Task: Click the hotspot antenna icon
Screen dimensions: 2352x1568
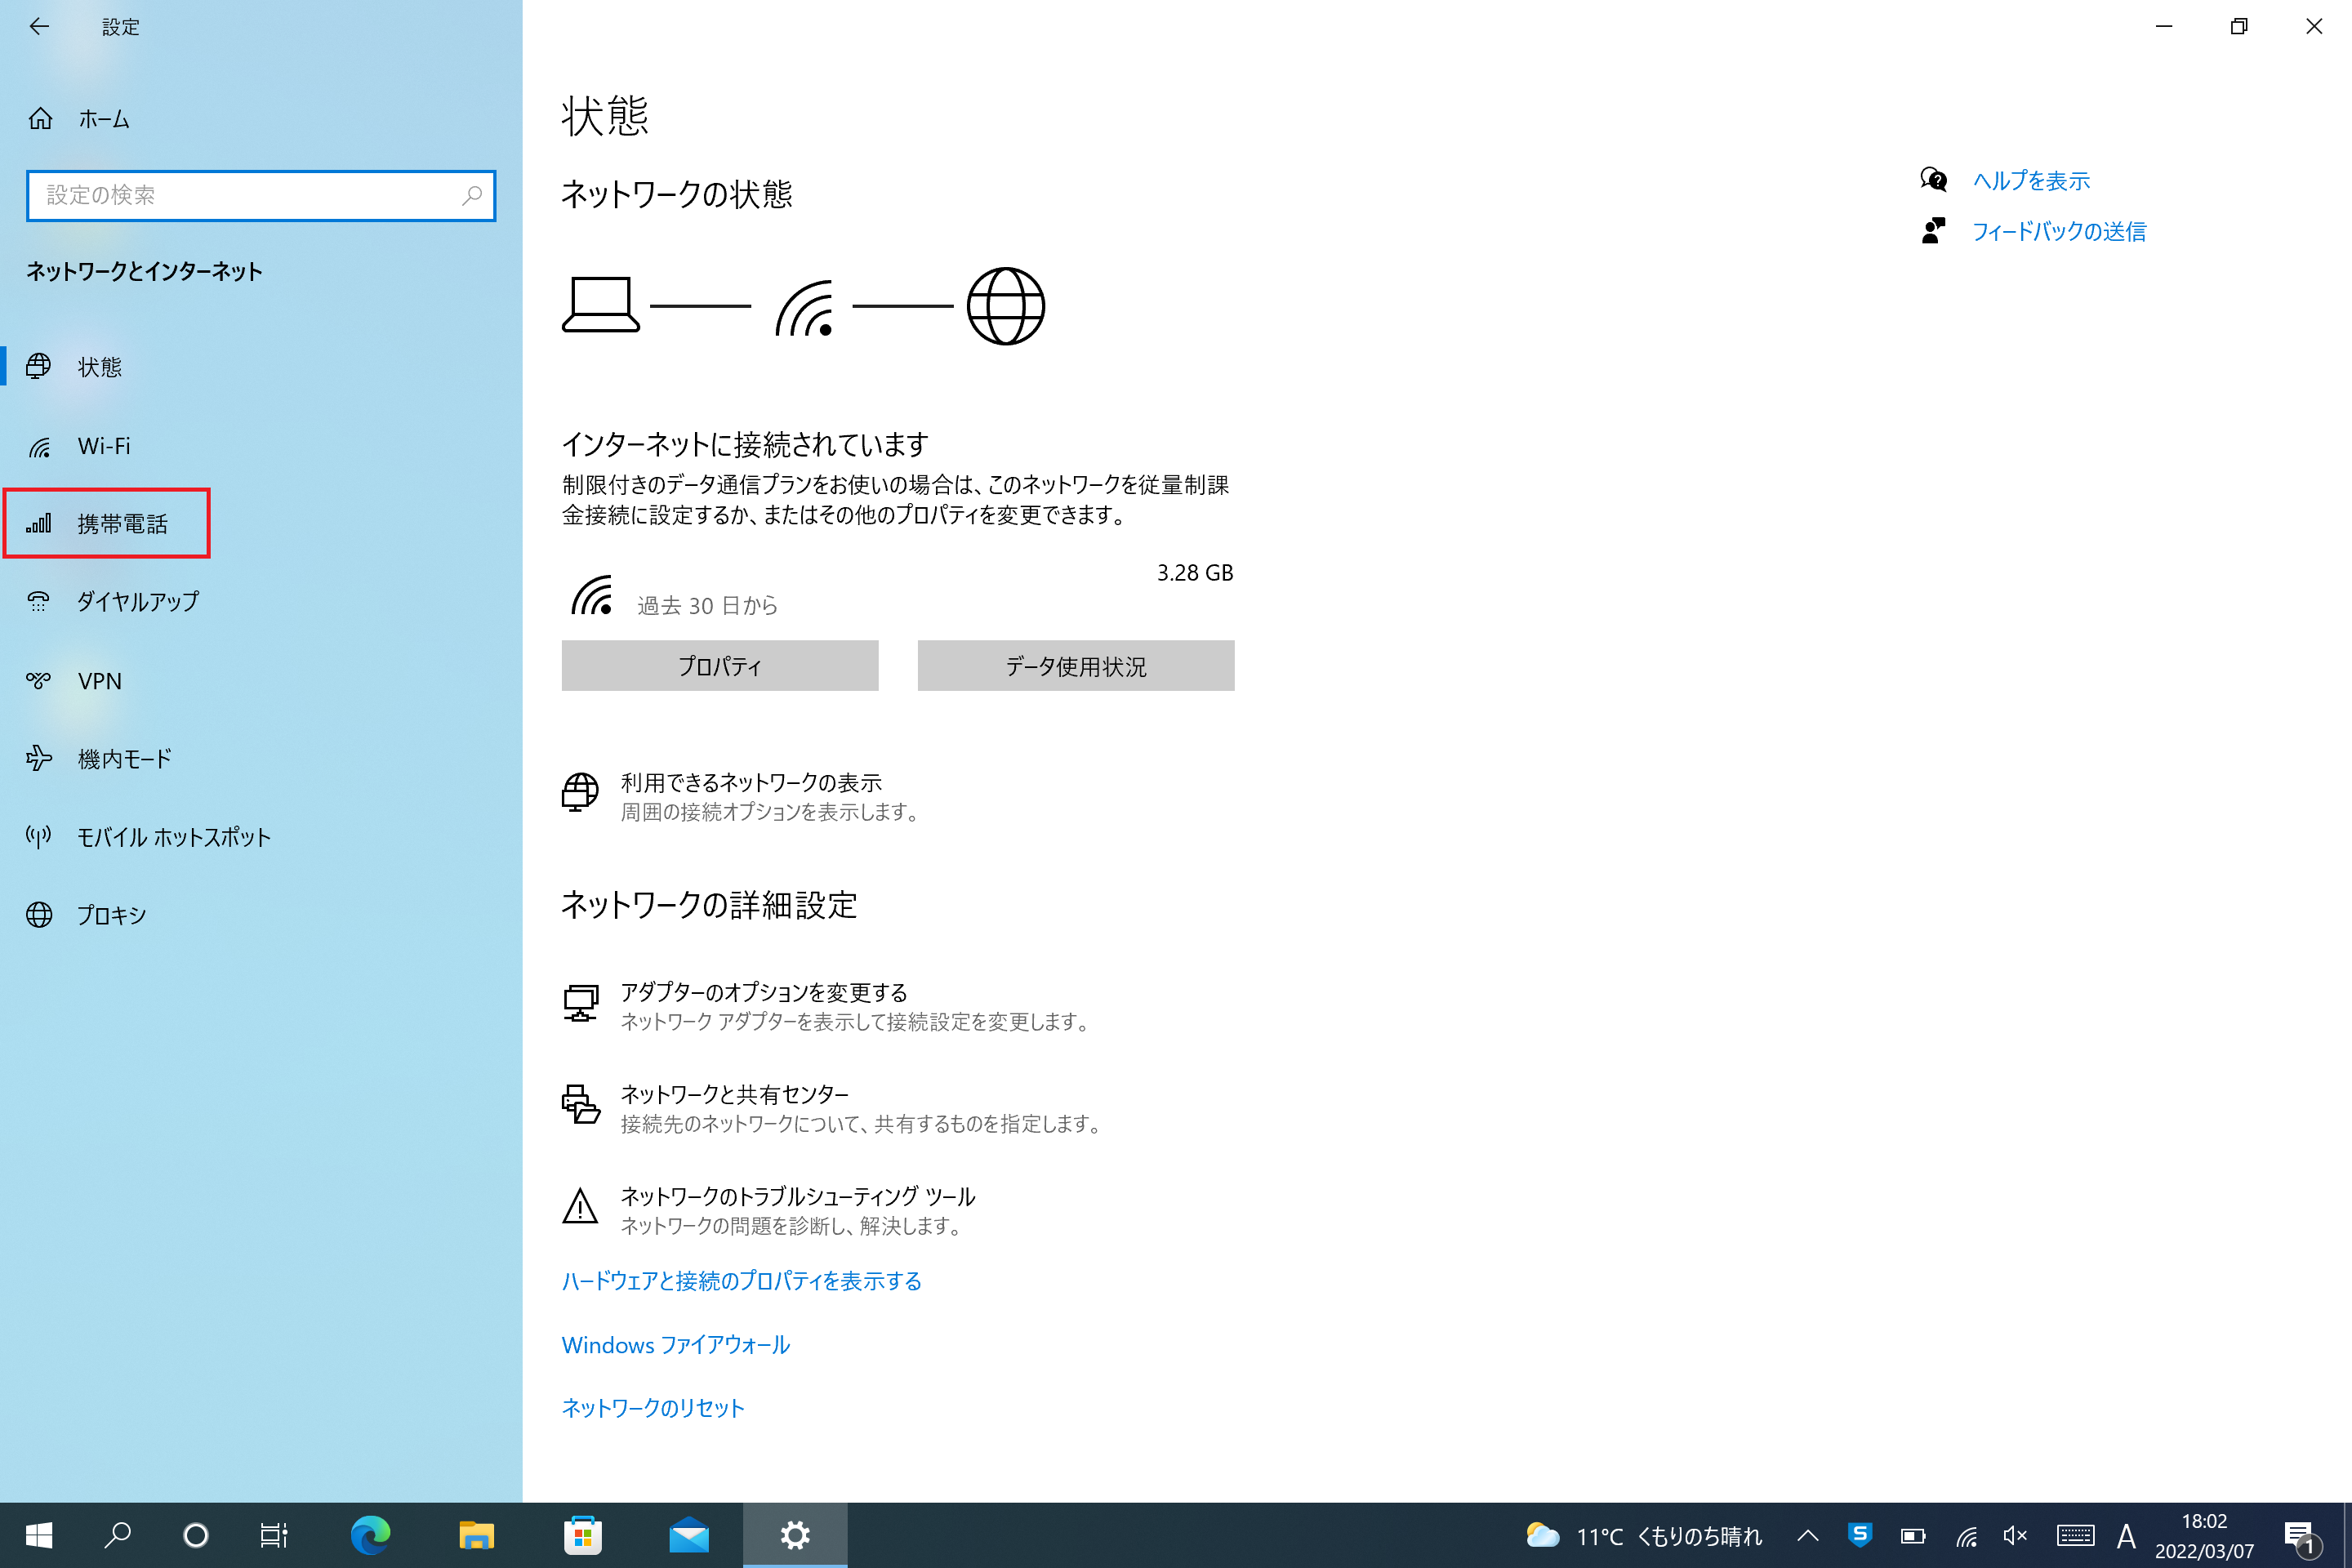Action: (x=39, y=836)
